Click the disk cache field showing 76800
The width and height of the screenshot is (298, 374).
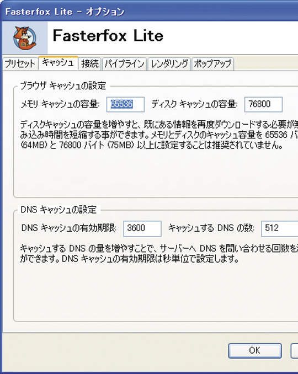[x=263, y=104]
